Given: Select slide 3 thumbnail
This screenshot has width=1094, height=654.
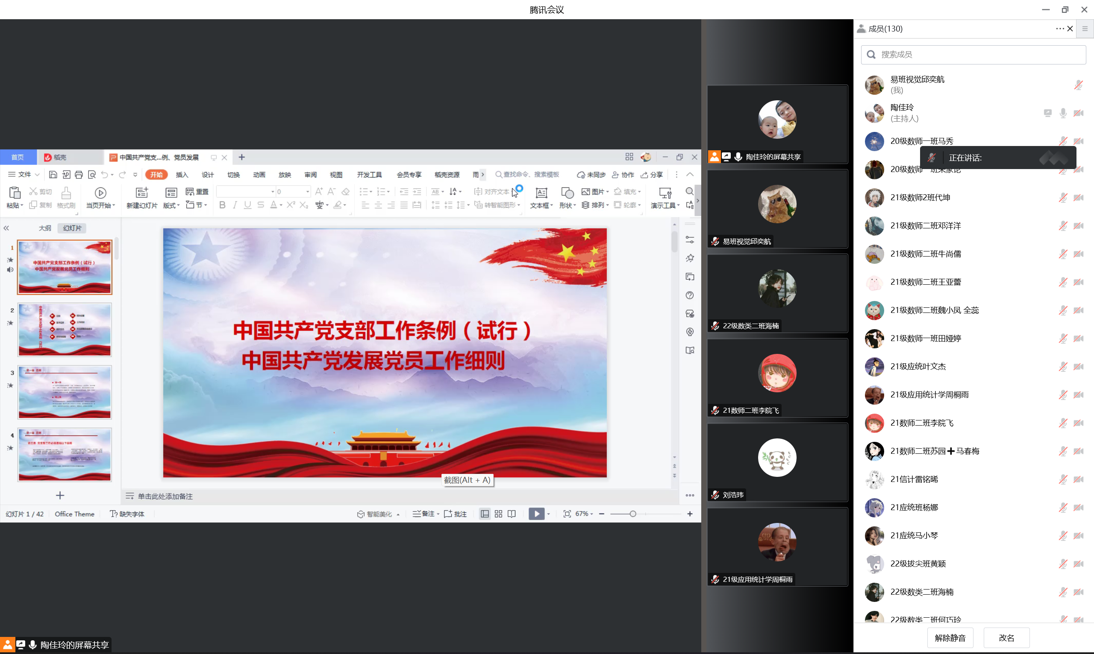Looking at the screenshot, I should click(x=65, y=392).
